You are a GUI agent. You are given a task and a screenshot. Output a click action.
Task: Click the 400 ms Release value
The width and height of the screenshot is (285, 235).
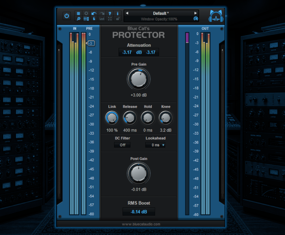point(130,130)
